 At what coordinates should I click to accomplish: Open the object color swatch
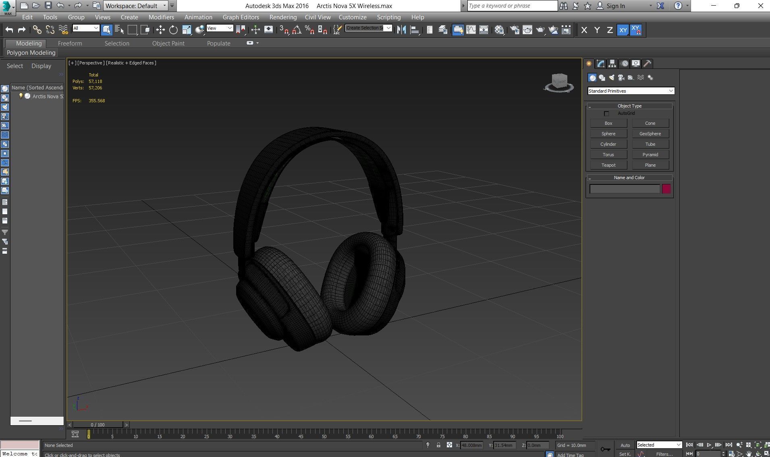pyautogui.click(x=666, y=189)
